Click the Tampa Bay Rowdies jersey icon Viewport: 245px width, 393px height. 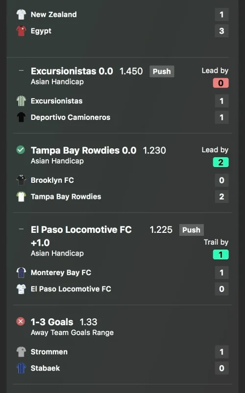[x=21, y=197]
